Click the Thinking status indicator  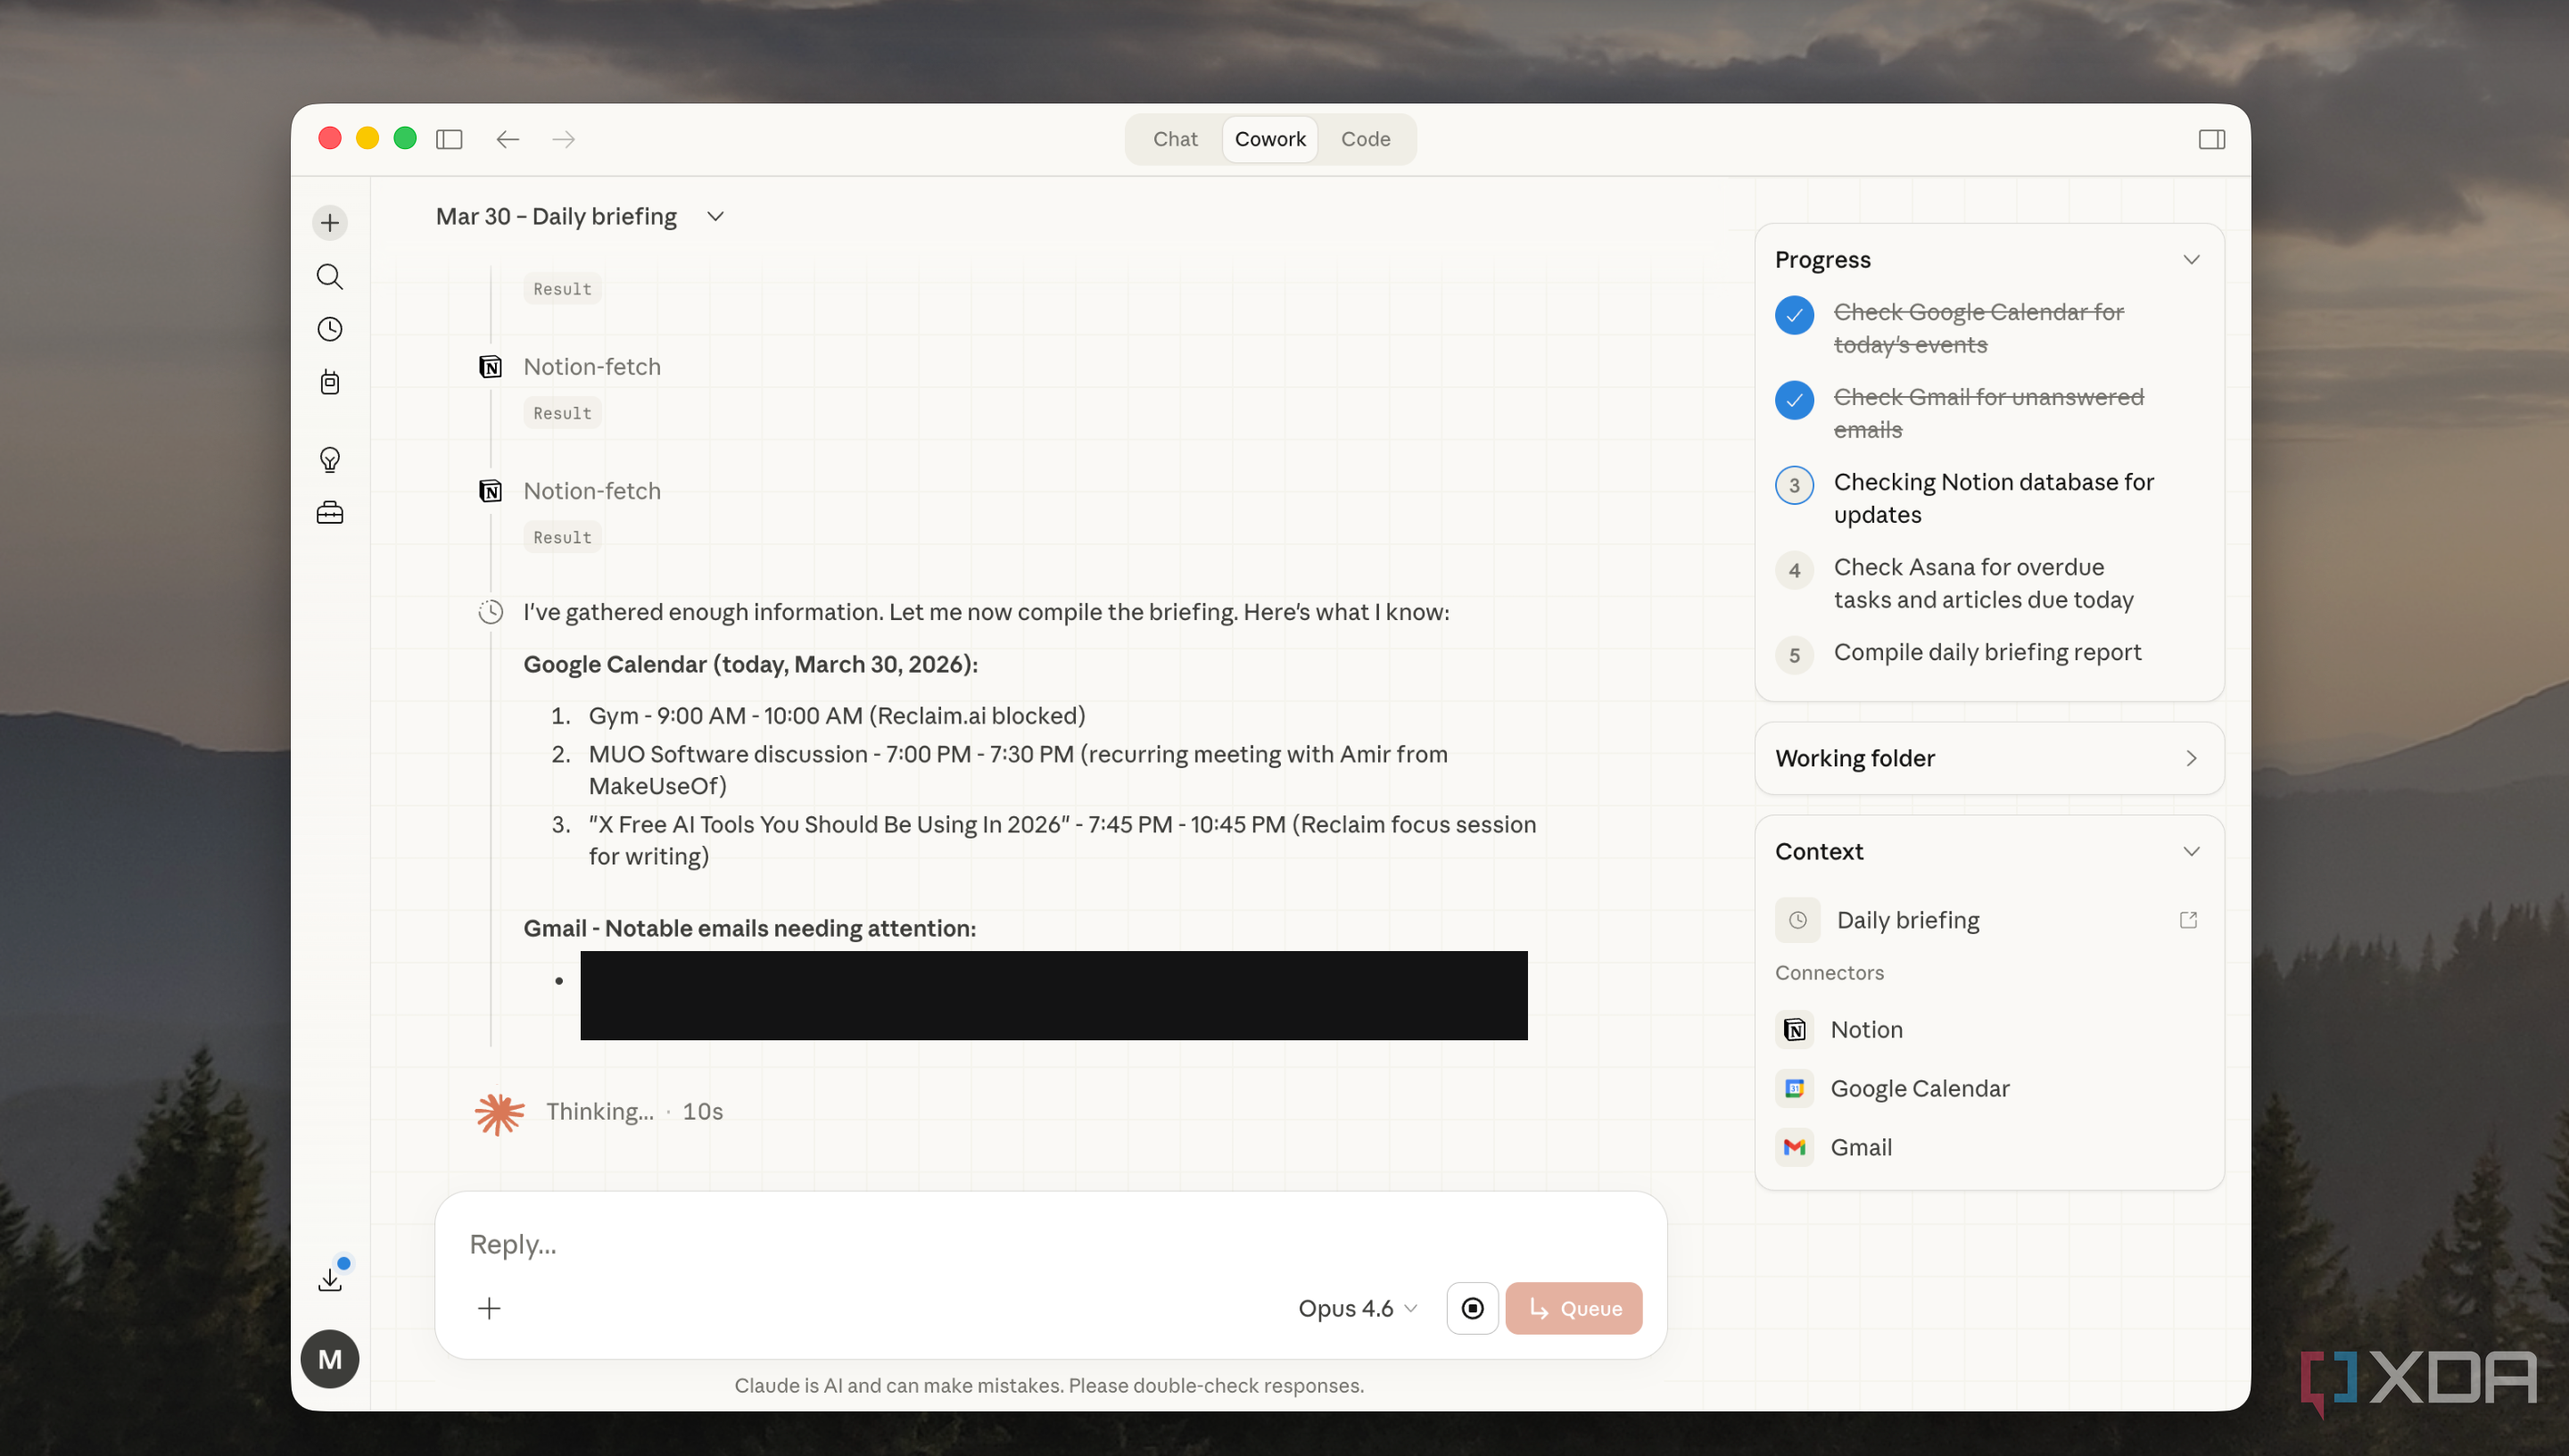(x=599, y=1112)
